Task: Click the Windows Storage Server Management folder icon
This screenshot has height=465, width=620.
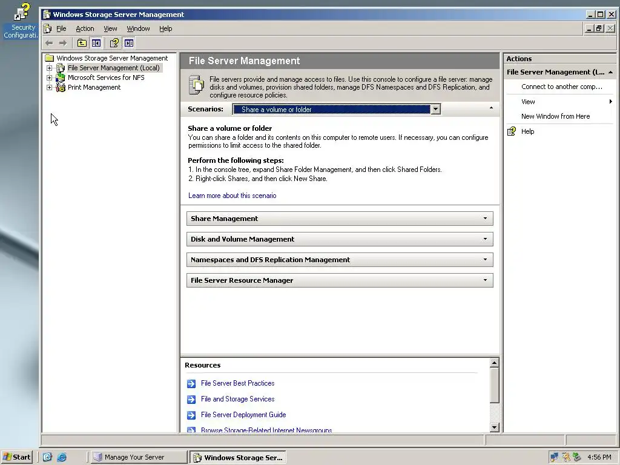Action: click(50, 58)
